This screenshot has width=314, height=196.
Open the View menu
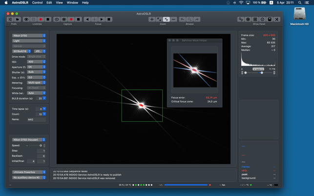[59, 2]
